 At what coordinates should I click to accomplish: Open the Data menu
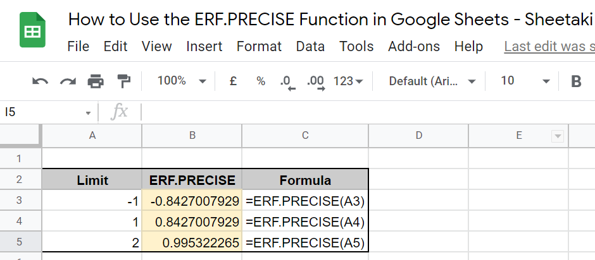coord(310,47)
